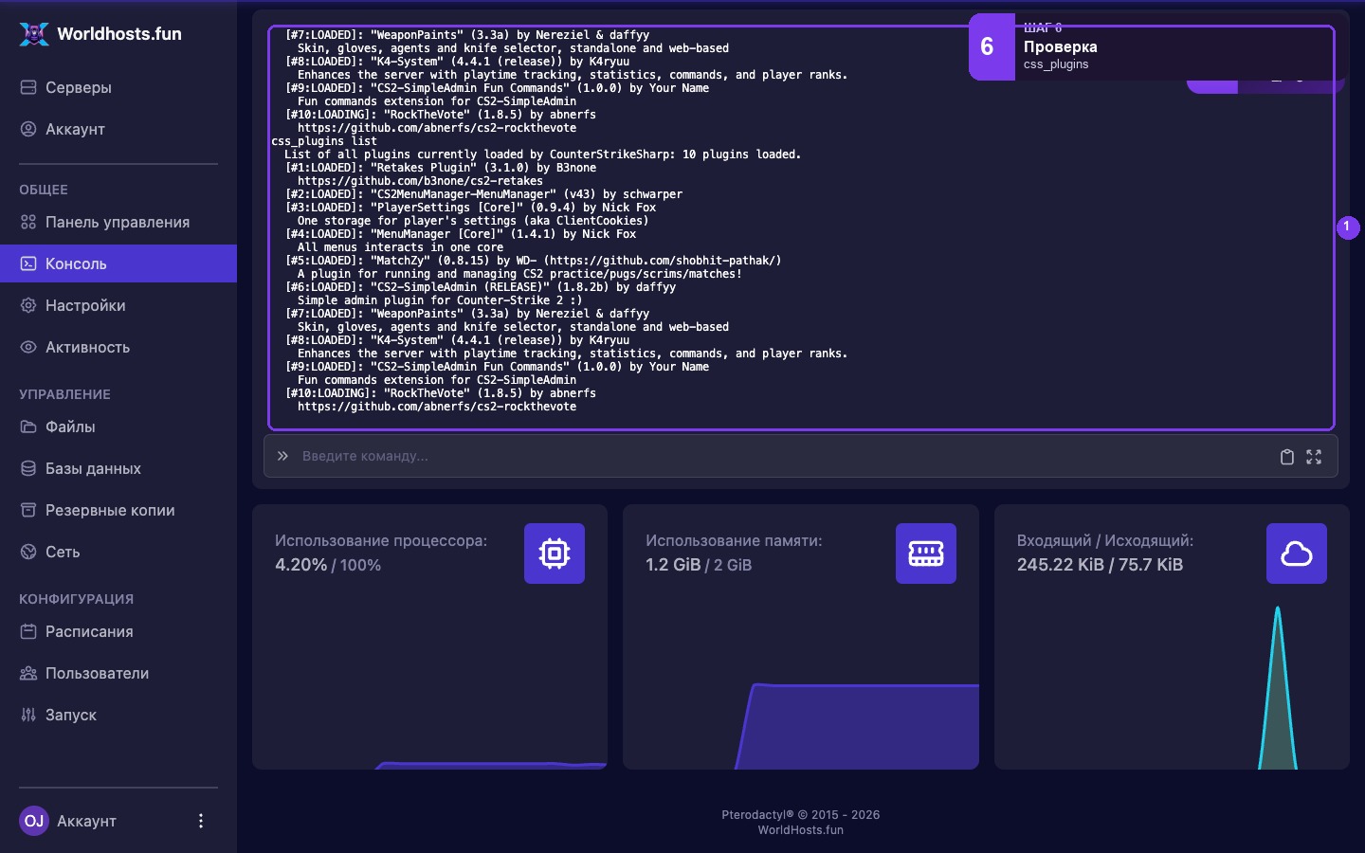The width and height of the screenshot is (1365, 853).
Task: Open account three-dot options menu
Action: 200,821
